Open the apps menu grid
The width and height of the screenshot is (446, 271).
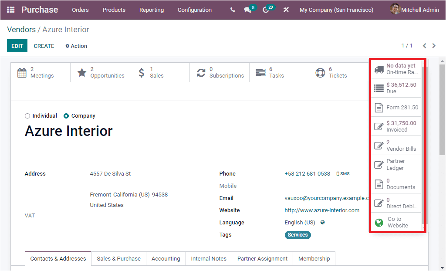pos(10,10)
